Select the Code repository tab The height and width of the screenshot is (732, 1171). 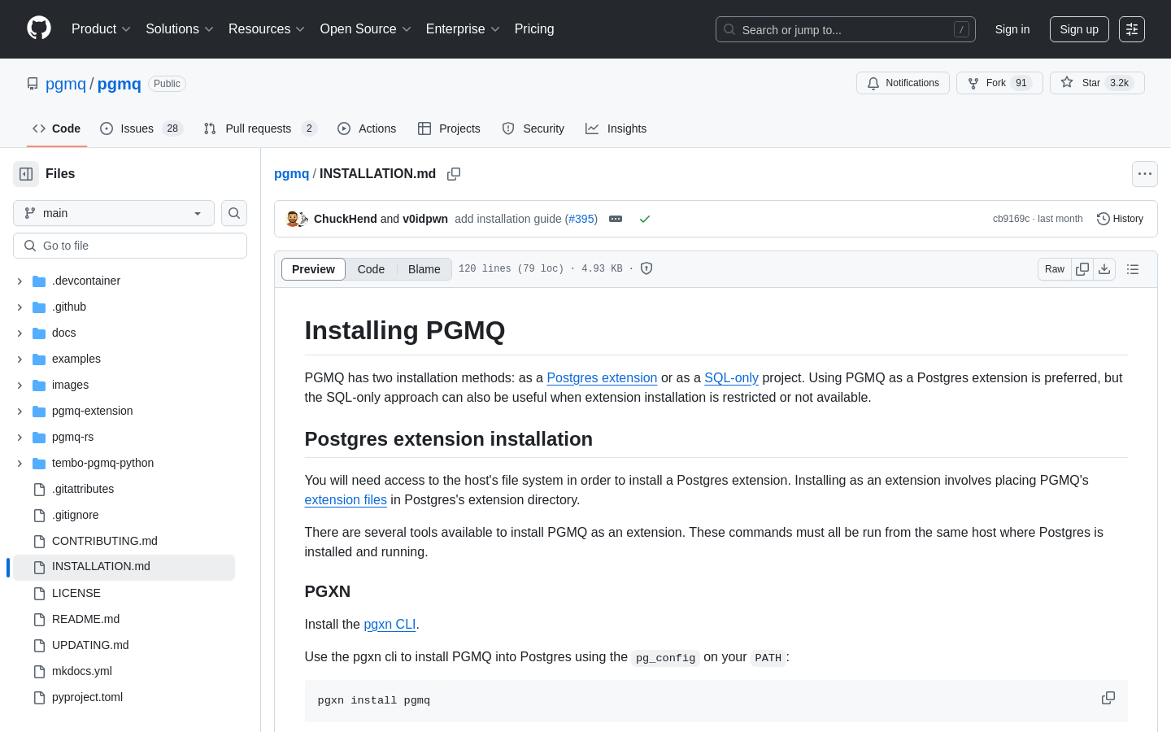coord(57,129)
